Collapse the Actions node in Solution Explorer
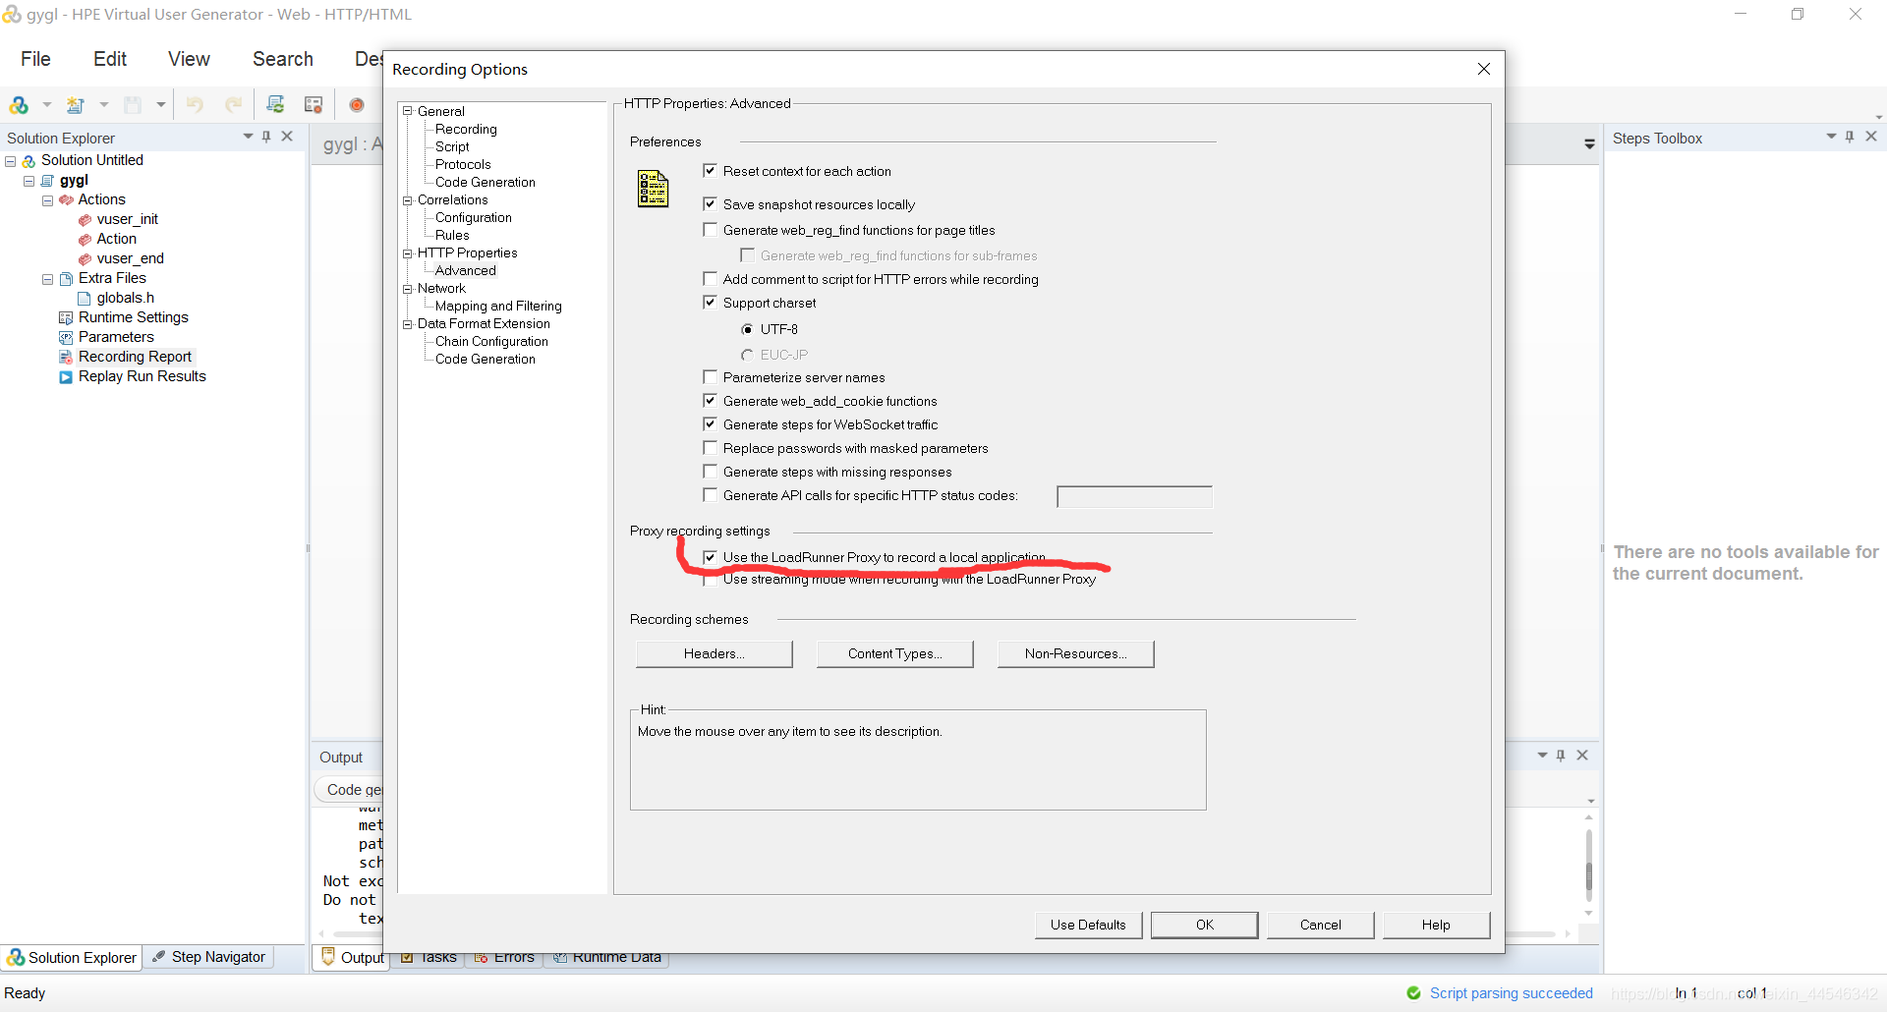 pyautogui.click(x=47, y=200)
